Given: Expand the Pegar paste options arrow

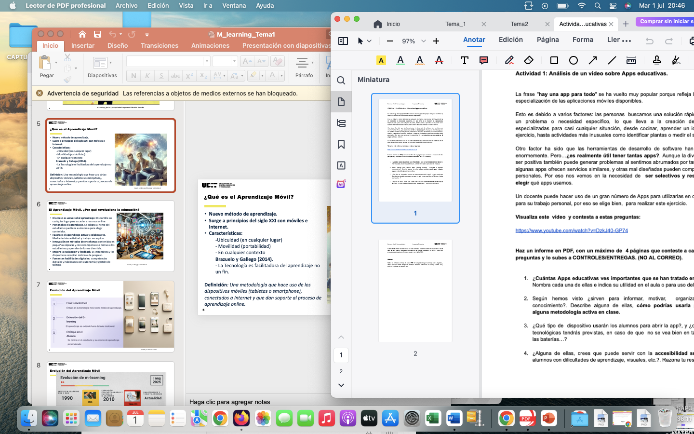Looking at the screenshot, I should click(x=56, y=63).
